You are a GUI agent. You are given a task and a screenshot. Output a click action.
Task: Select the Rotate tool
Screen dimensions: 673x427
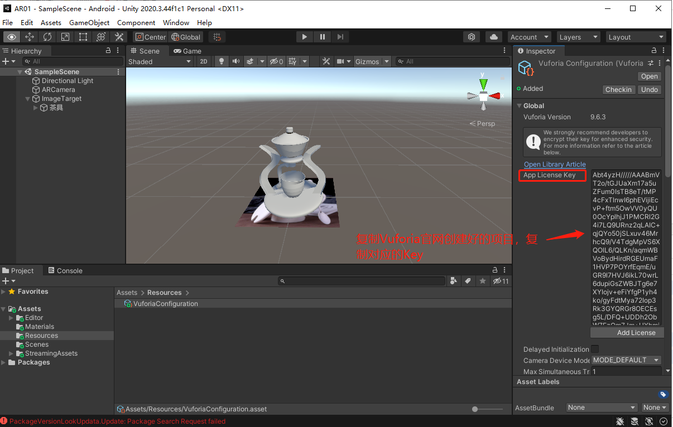(47, 37)
